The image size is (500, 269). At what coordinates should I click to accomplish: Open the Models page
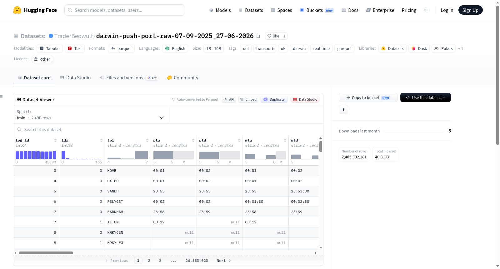(x=220, y=10)
